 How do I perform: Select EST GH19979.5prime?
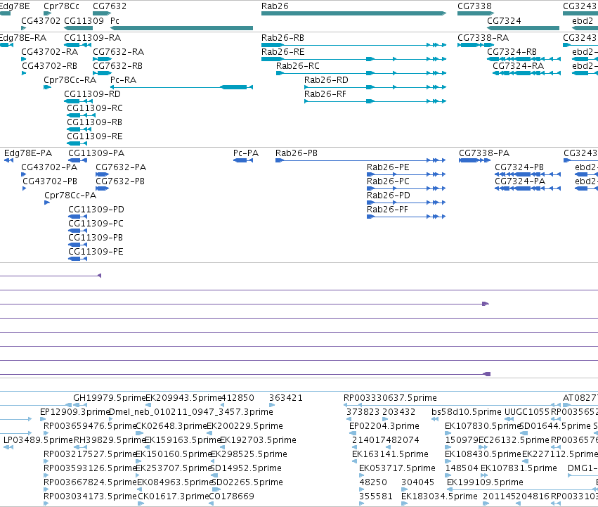[x=110, y=398]
